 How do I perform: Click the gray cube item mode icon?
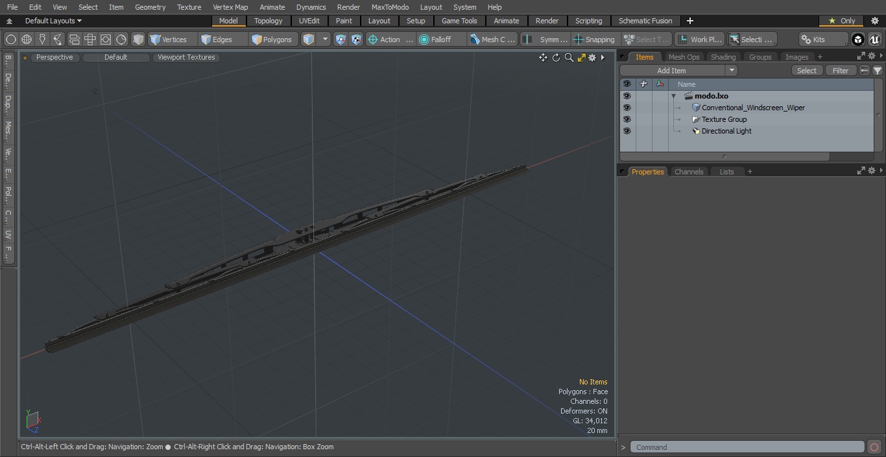[x=138, y=40]
